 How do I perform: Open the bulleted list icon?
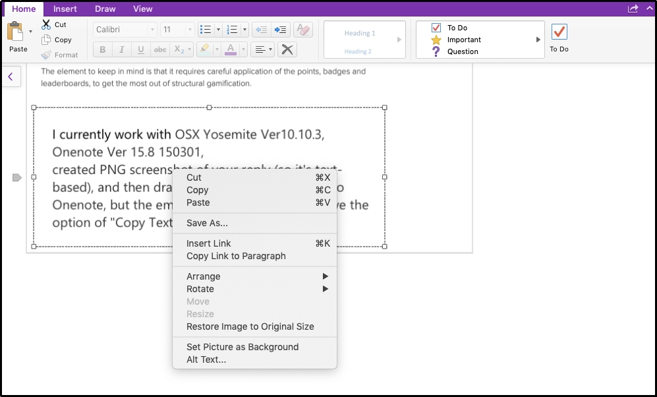(204, 30)
